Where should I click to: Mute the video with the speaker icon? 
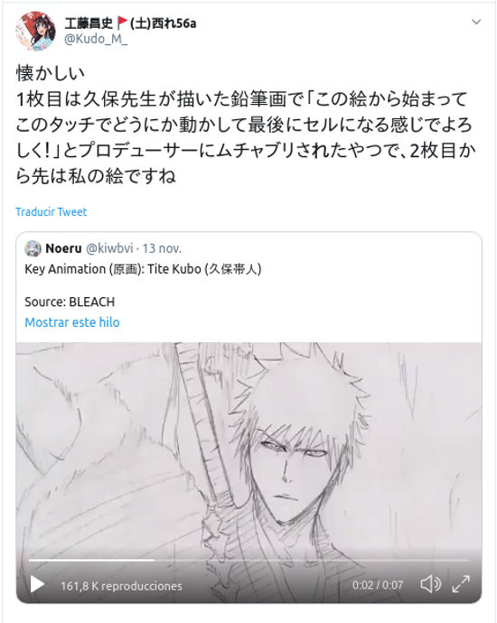[x=431, y=584]
